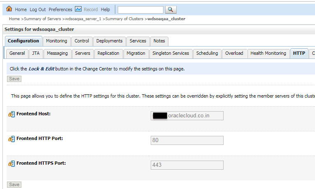Open the Help link
This screenshot has width=315, height=189.
(x=105, y=9)
